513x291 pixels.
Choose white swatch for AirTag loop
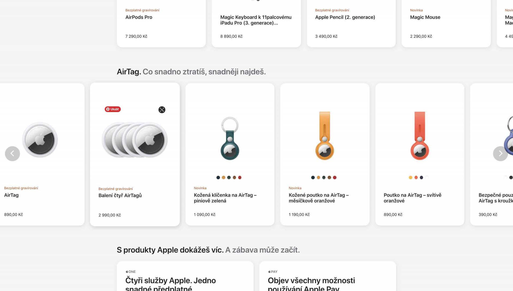(427, 178)
